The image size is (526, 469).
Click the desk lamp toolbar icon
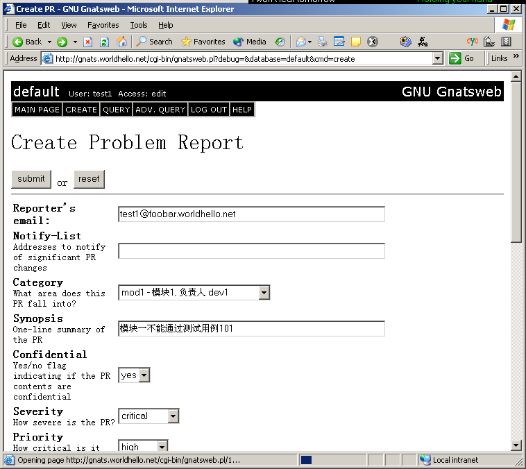[489, 42]
